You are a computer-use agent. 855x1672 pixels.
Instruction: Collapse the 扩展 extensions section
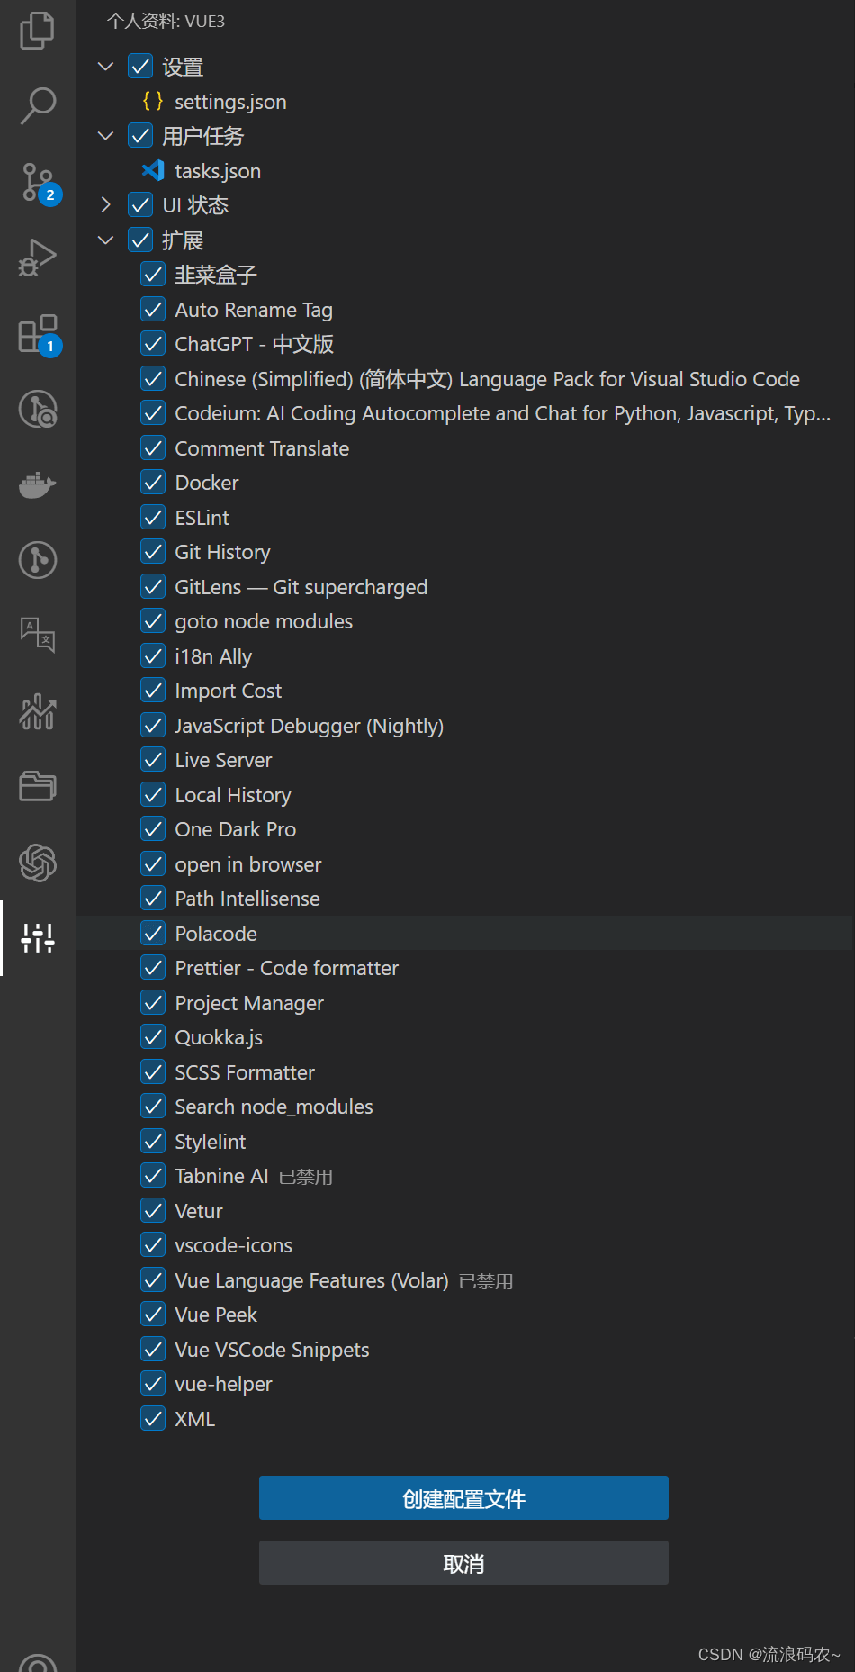[105, 240]
